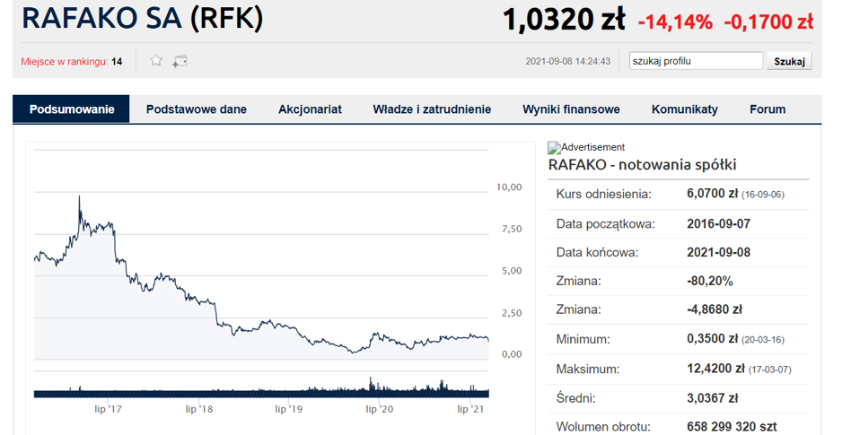Click the lip '17 axis label
Screen dimensions: 851x435
tap(108, 409)
